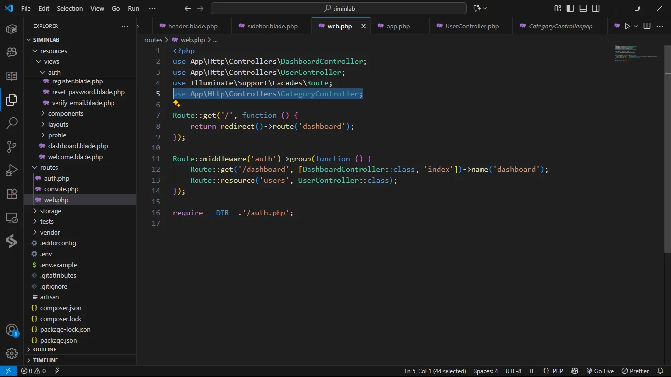The width and height of the screenshot is (671, 377).
Task: Open the Source Control view
Action: pos(12,147)
